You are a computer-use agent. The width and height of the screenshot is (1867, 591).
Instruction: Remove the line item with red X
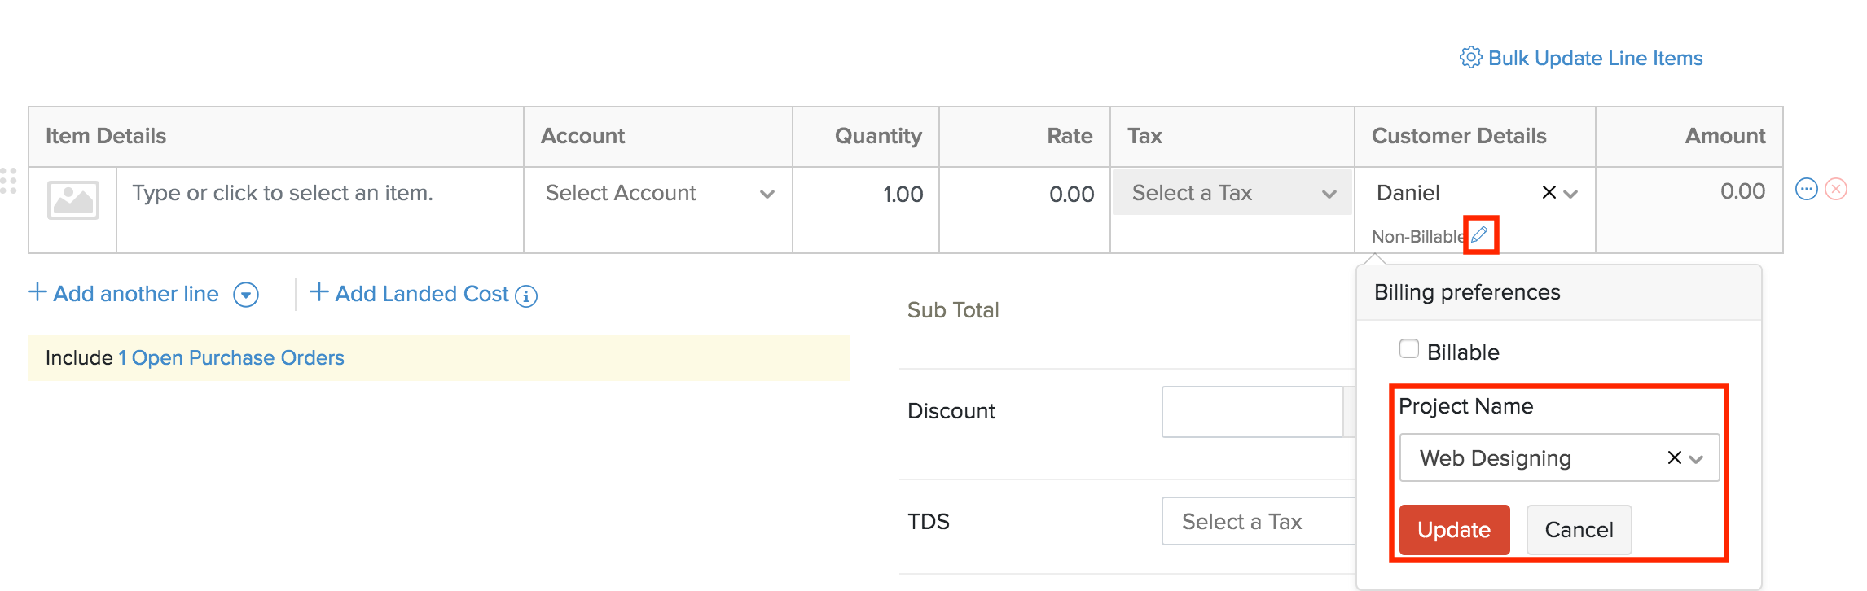tap(1836, 190)
